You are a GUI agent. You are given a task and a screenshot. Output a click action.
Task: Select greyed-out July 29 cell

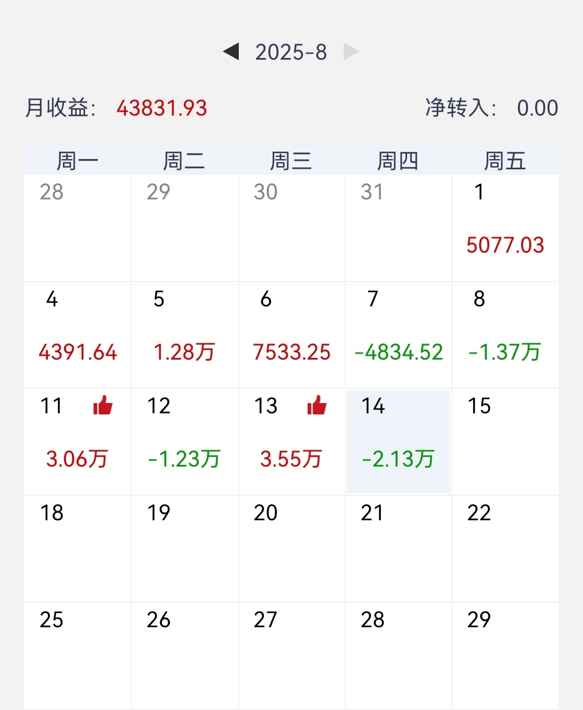(x=184, y=228)
